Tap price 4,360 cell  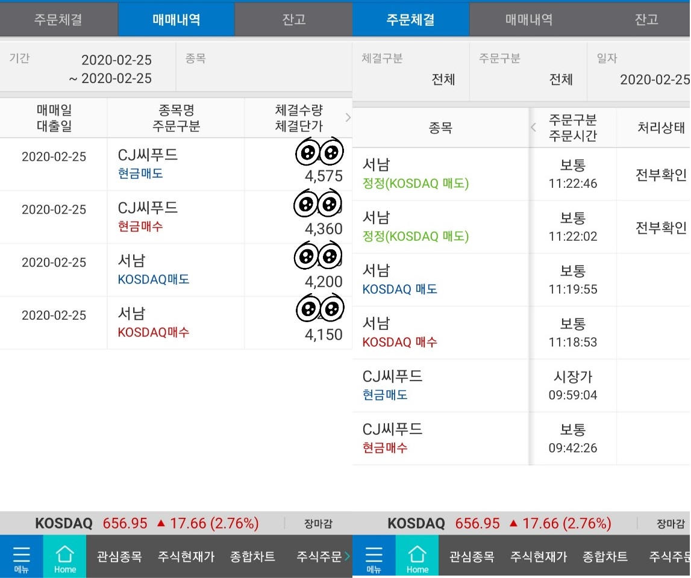(x=324, y=229)
